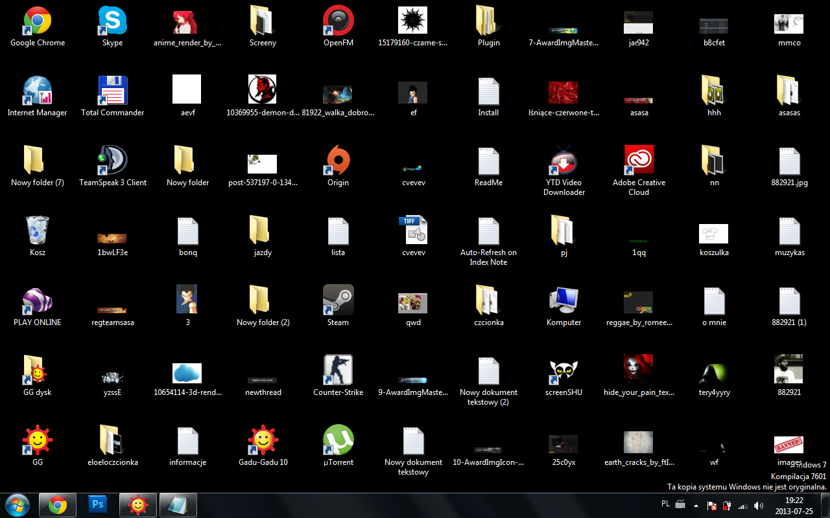Select the screenSHU shortcut icon
This screenshot has width=830, height=518.
coord(564,371)
